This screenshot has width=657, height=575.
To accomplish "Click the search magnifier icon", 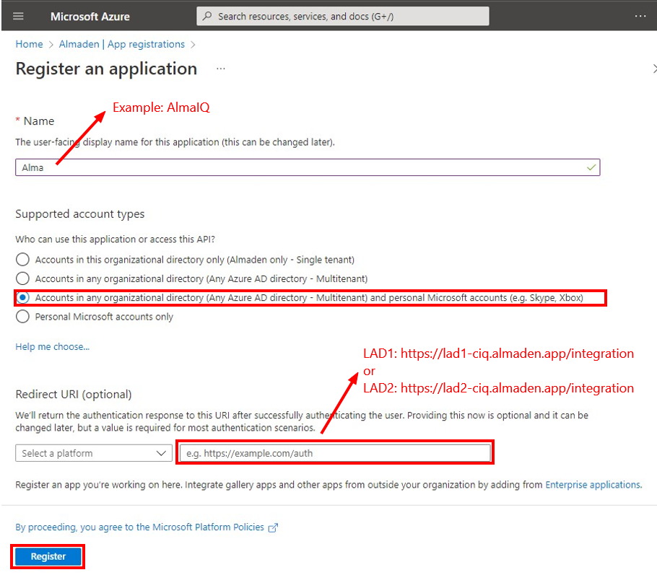I will [206, 15].
